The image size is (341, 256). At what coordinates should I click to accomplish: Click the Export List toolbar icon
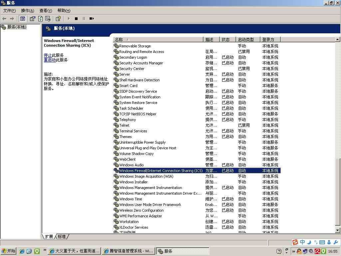point(48,19)
